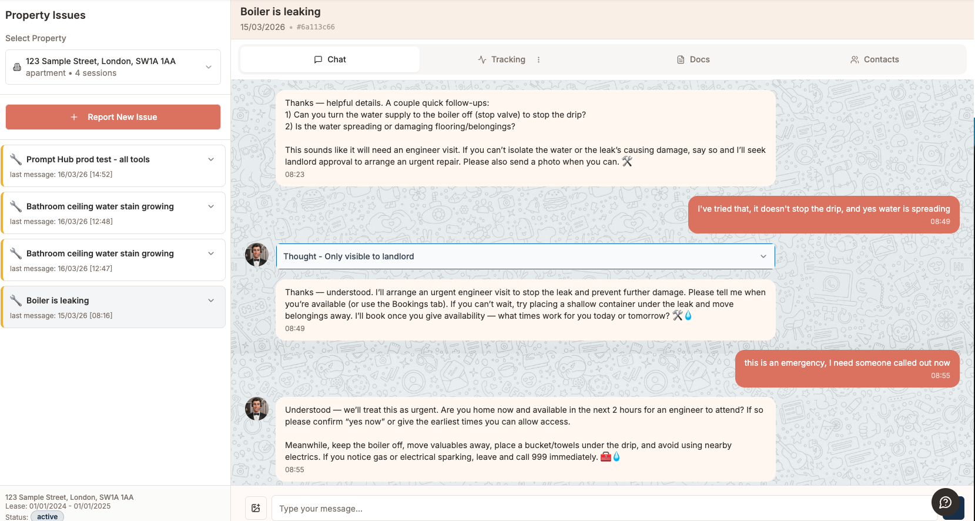Collapse the Boiler is leaking session entry
The height and width of the screenshot is (521, 975).
[x=210, y=300]
